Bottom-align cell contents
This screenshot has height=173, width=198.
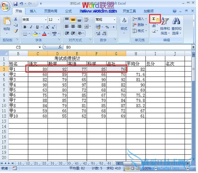click(79, 20)
